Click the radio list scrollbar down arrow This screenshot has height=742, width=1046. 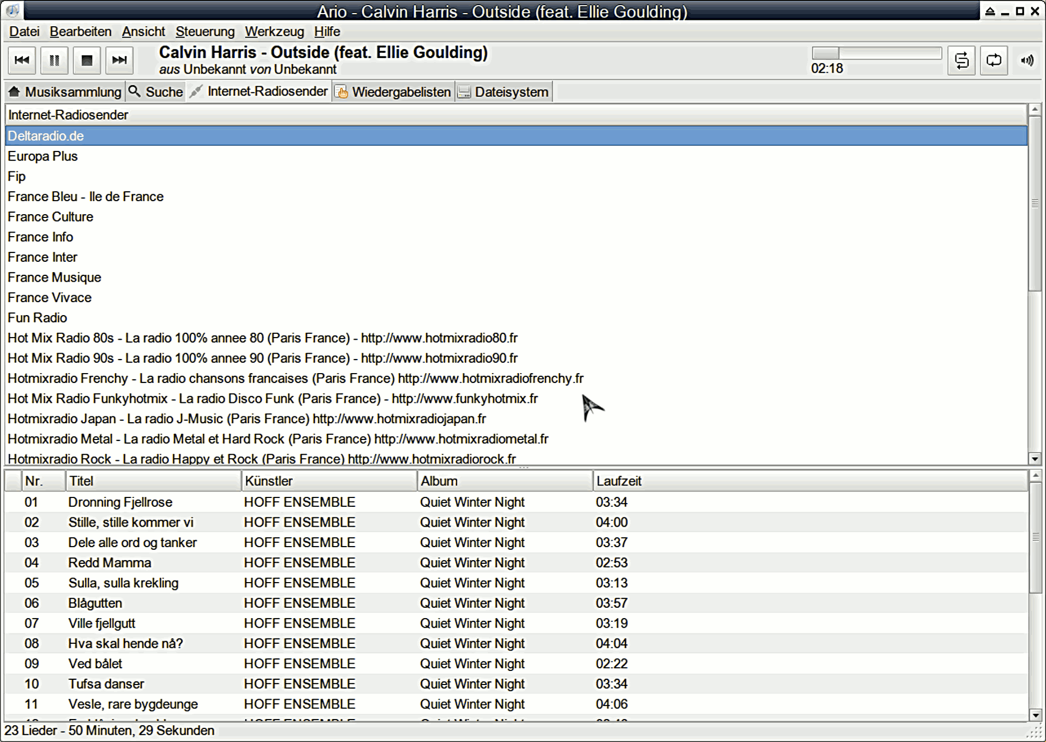click(1034, 459)
